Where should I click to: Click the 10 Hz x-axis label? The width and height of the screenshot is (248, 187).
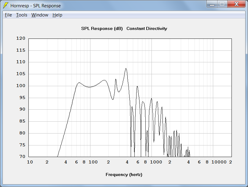[x=30, y=162]
